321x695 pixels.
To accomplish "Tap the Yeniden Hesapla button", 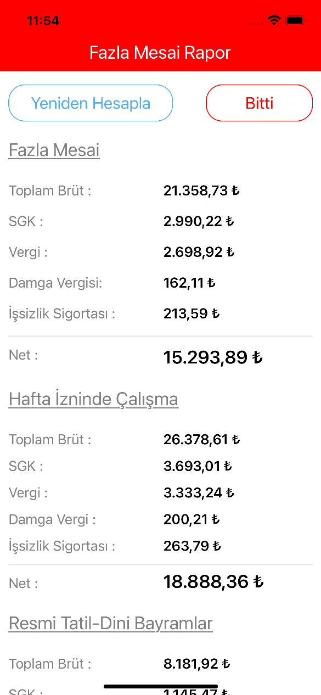I will click(91, 103).
